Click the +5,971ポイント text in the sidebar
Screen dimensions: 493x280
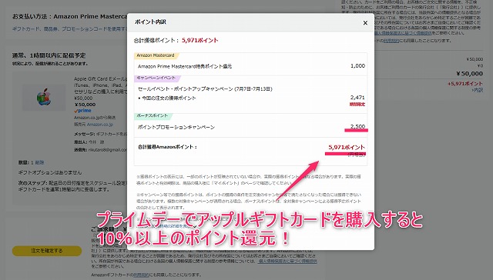pos(465,84)
